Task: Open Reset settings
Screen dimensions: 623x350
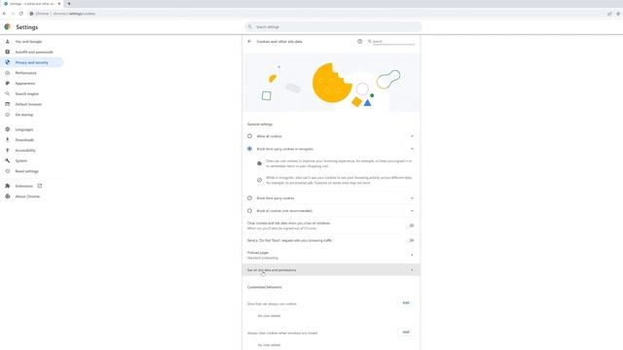Action: pos(26,171)
